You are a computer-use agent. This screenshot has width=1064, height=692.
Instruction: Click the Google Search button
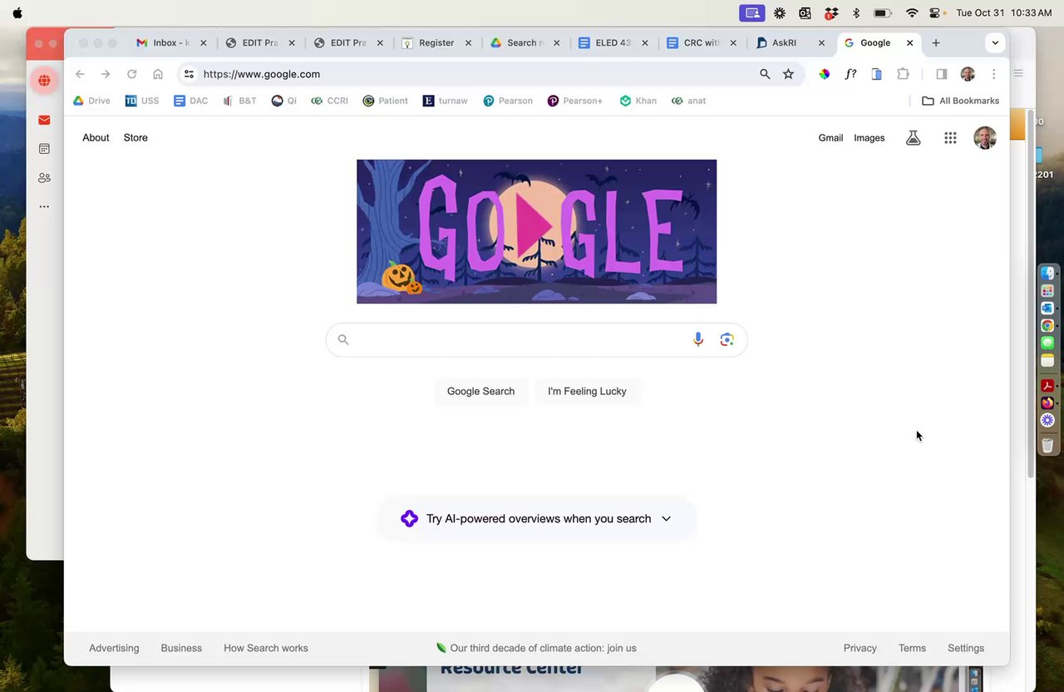point(480,391)
